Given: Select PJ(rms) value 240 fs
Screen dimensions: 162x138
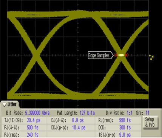Looking at the screenshot, I should click(x=32, y=135).
